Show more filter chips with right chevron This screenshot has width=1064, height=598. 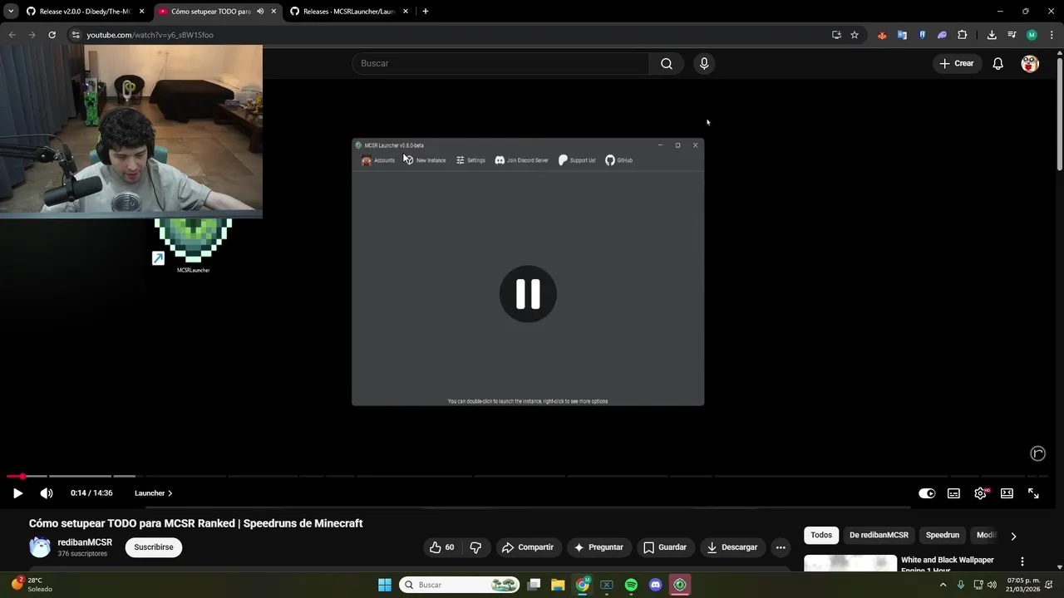pos(1013,536)
